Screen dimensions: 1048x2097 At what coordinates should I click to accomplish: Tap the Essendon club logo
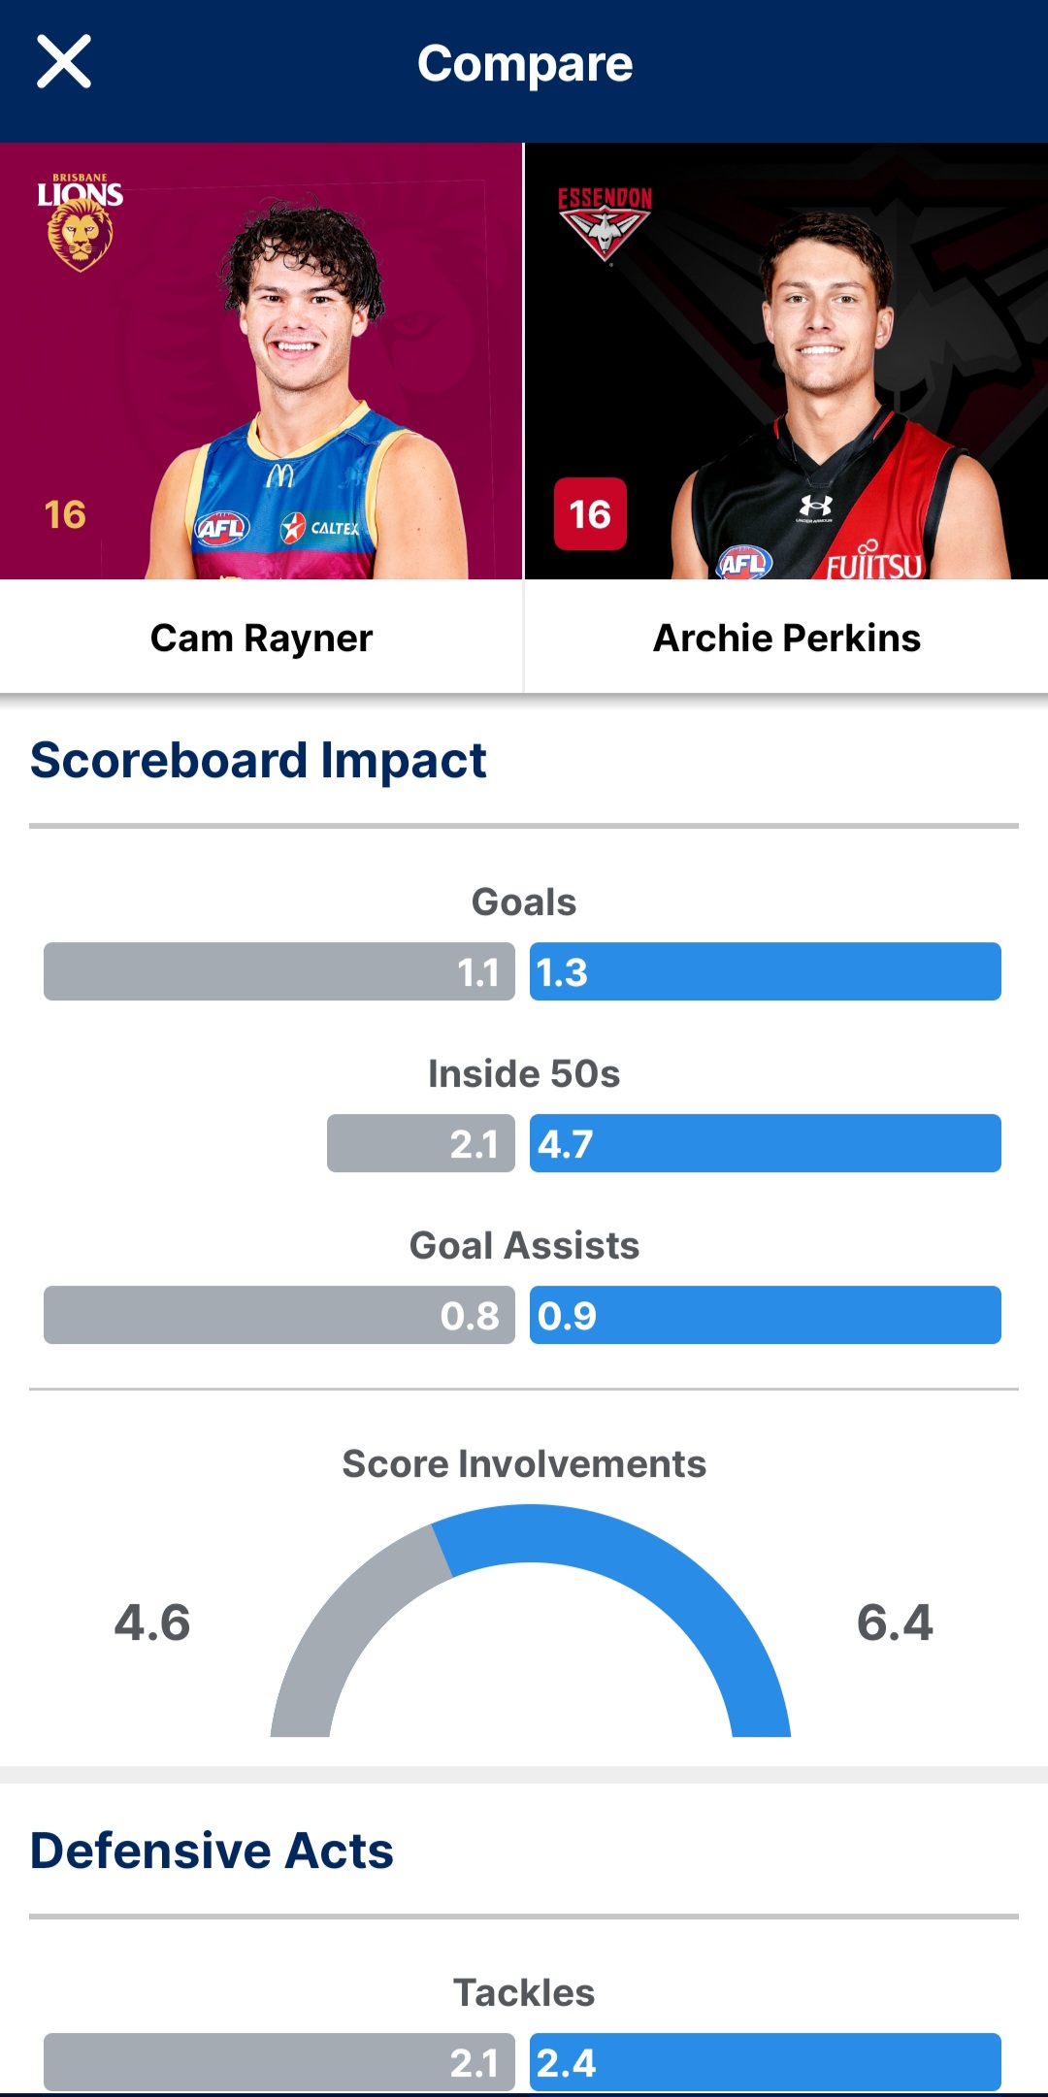[x=605, y=224]
